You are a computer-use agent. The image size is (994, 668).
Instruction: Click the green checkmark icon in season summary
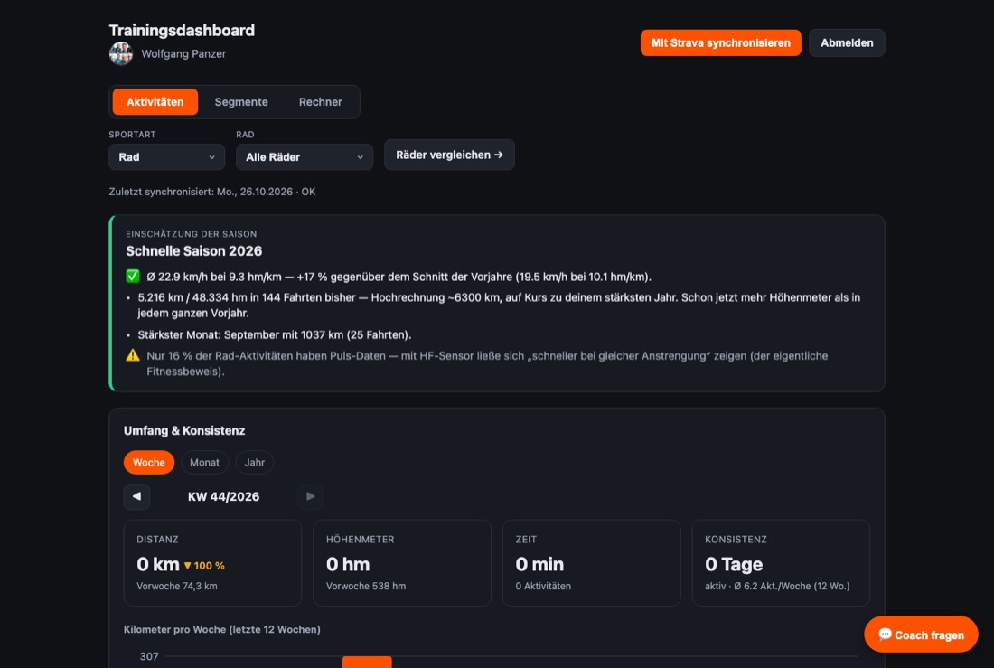click(x=133, y=276)
